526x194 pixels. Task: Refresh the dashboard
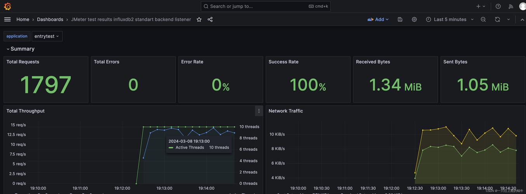pyautogui.click(x=497, y=19)
